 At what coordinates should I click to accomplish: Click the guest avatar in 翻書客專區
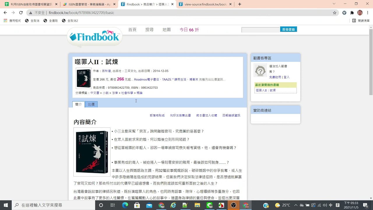tap(260, 70)
